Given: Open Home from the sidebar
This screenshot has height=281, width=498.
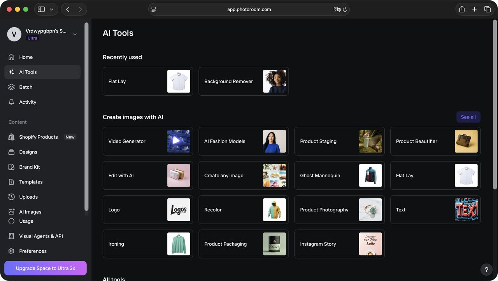Looking at the screenshot, I should pyautogui.click(x=42, y=57).
